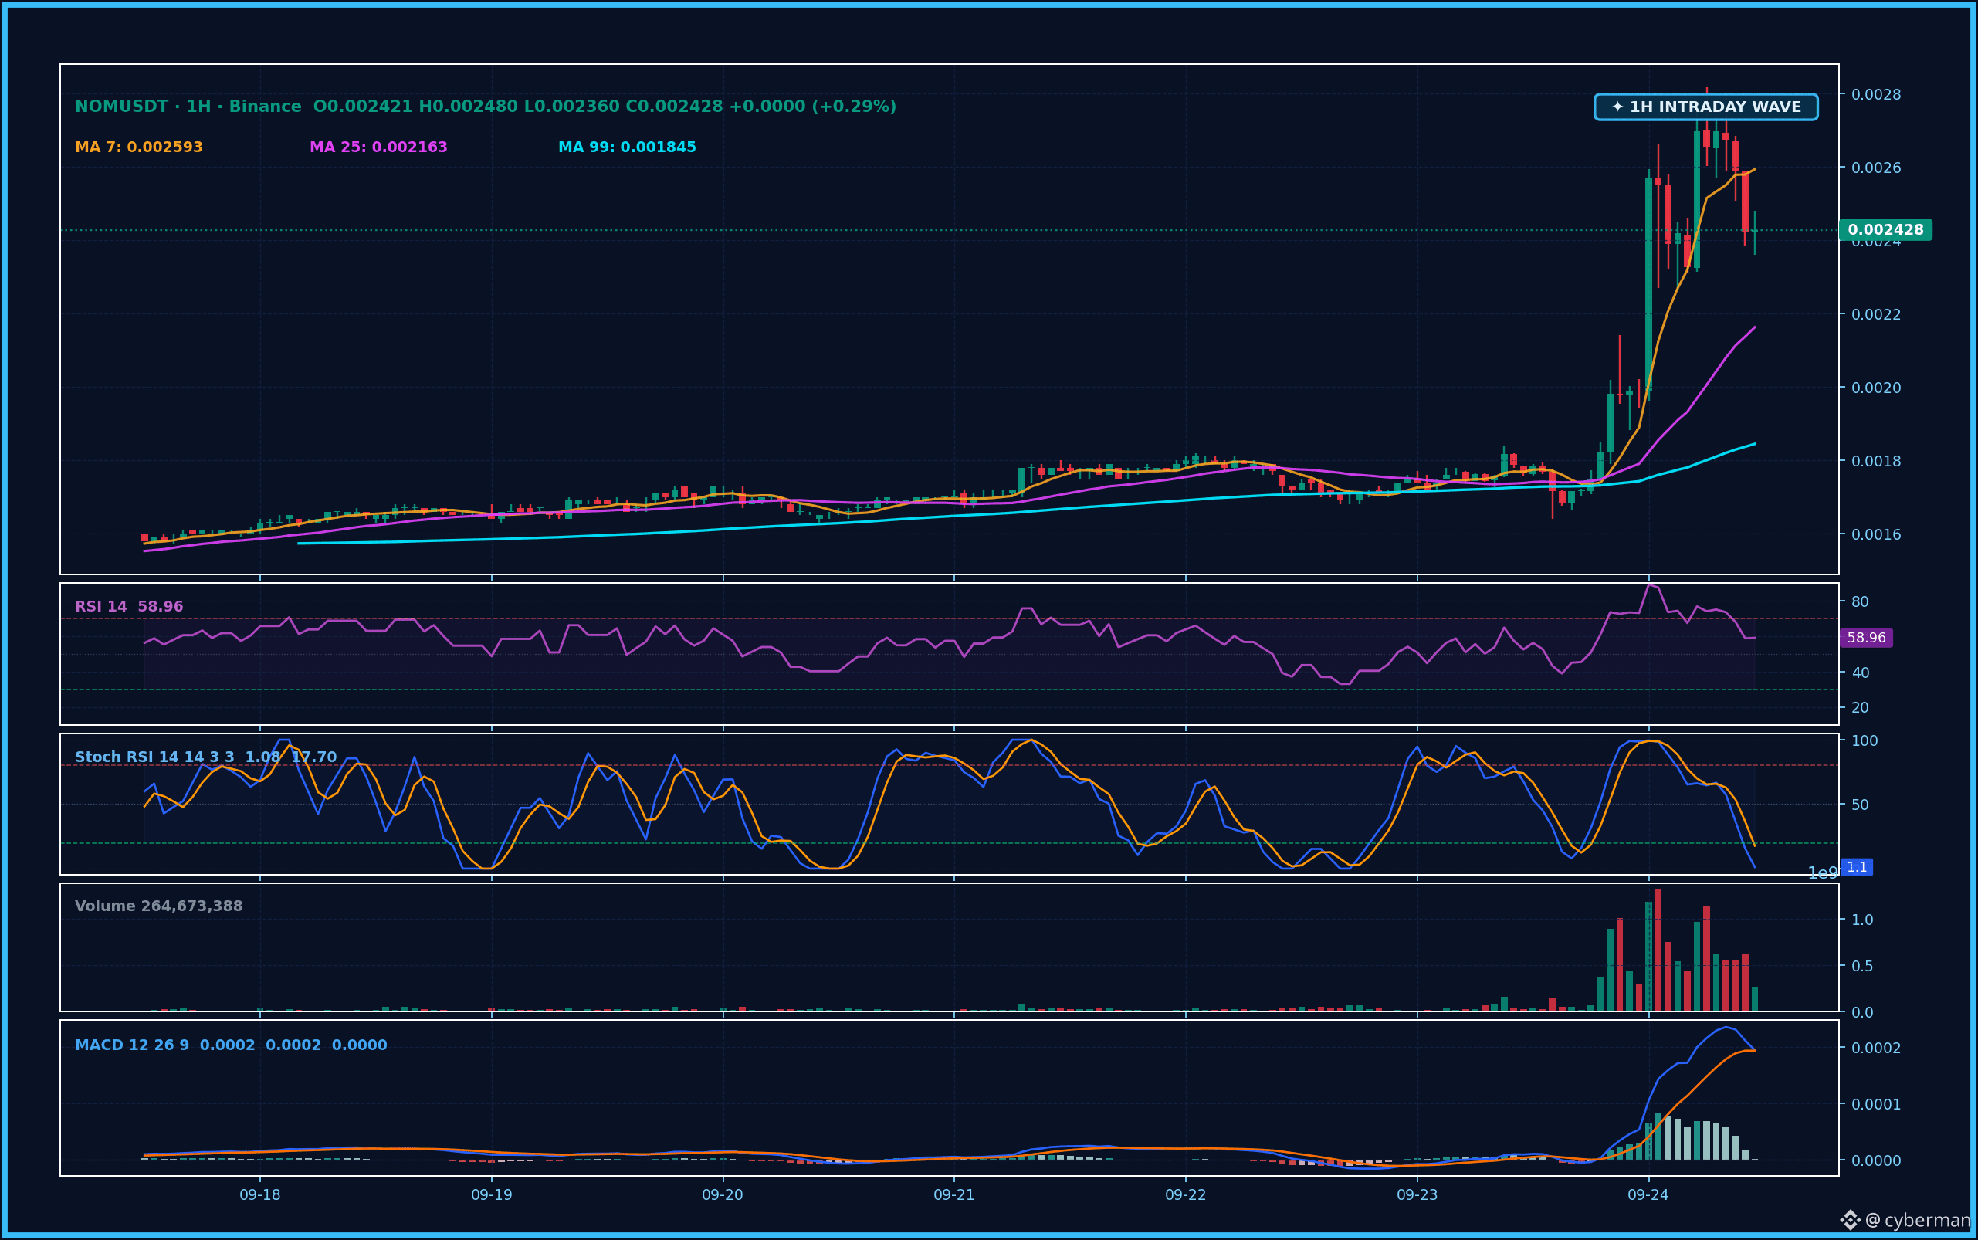Click the sparkle icon in intraday wave badge
This screenshot has width=1978, height=1240.
click(1617, 107)
